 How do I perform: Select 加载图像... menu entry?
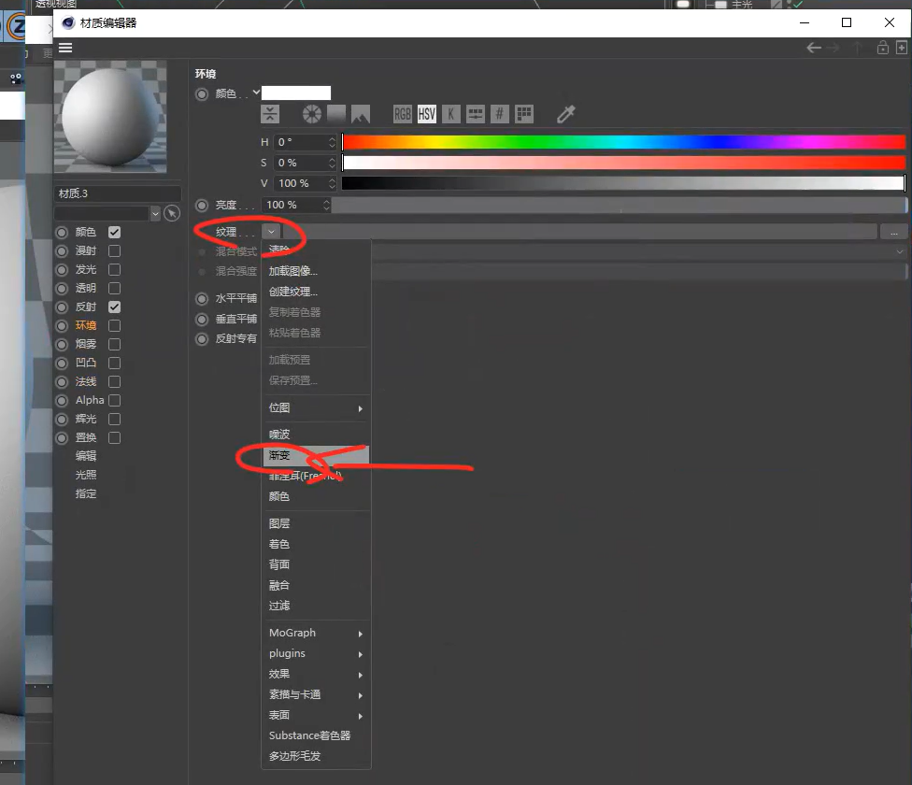coord(293,271)
